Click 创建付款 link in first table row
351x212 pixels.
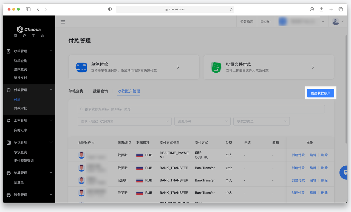point(298,155)
